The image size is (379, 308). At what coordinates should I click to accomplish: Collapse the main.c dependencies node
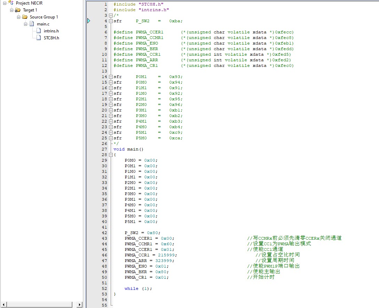(26, 24)
